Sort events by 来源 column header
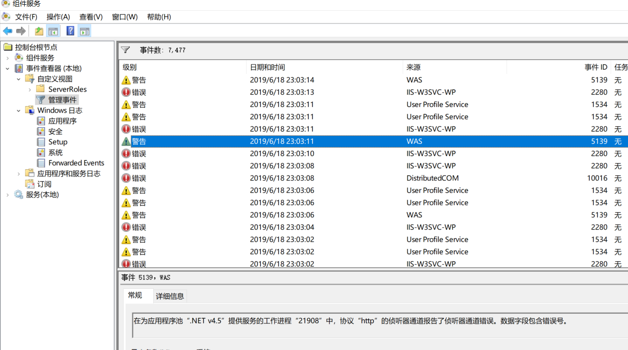 [x=414, y=67]
